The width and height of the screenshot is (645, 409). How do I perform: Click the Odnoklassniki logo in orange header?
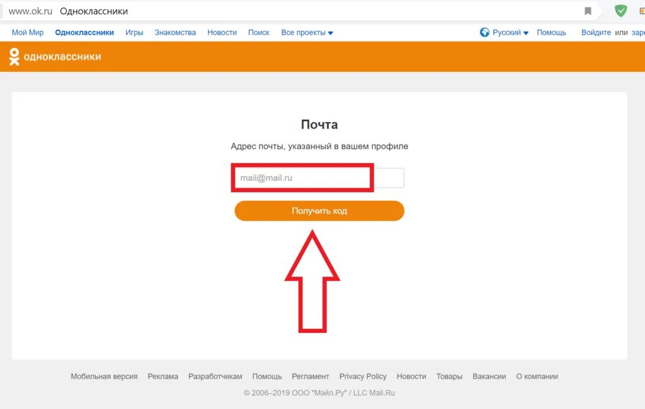[x=55, y=57]
